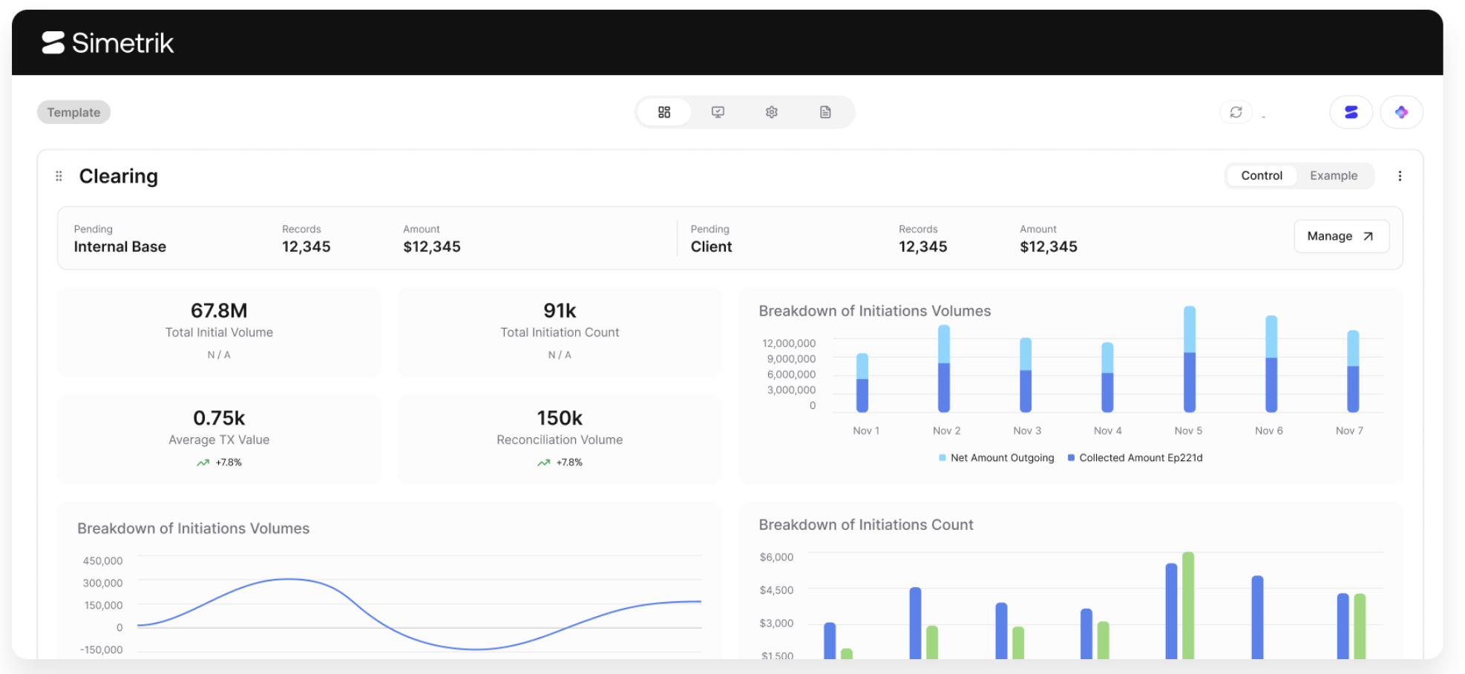Click the trend arrow under Average TX Value

[203, 462]
